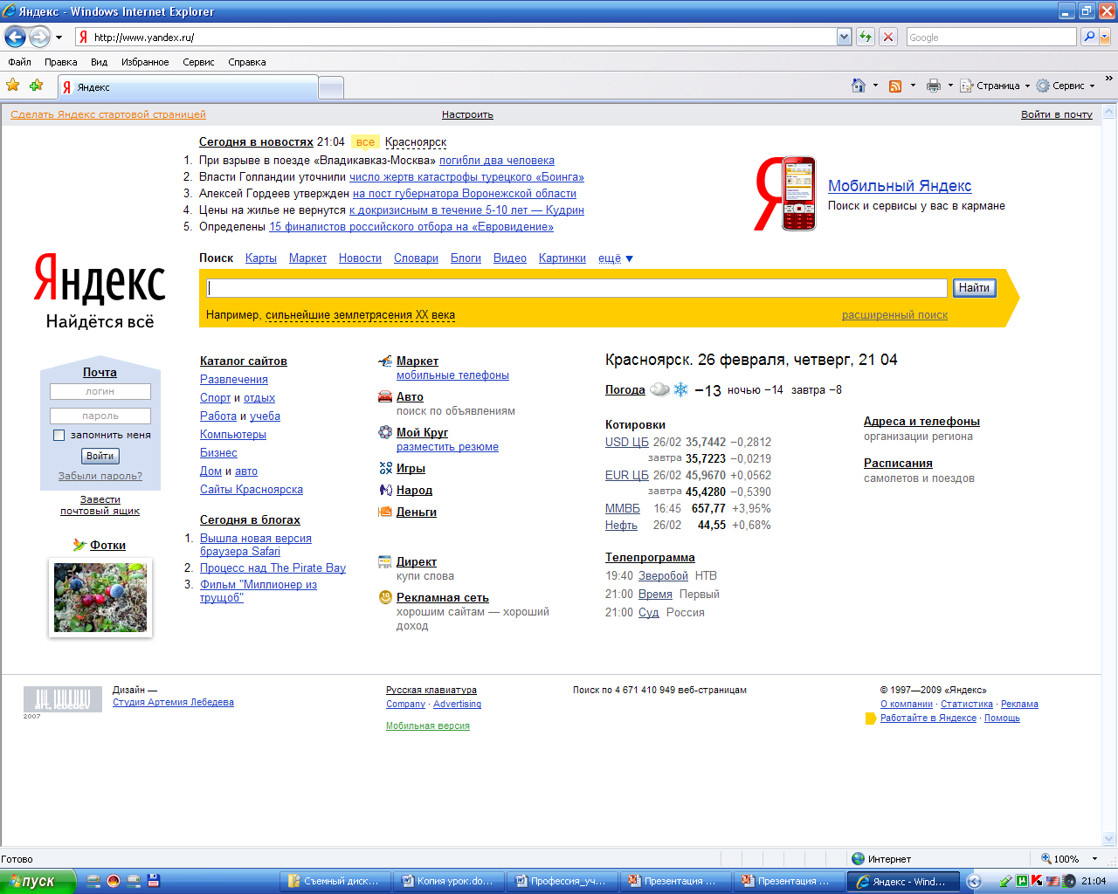Click the Рекламная сеть smiley icon
Image resolution: width=1118 pixels, height=894 pixels.
[x=385, y=597]
